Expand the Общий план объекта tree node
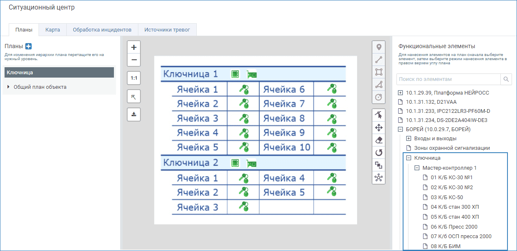517x251 pixels. [x=9, y=87]
